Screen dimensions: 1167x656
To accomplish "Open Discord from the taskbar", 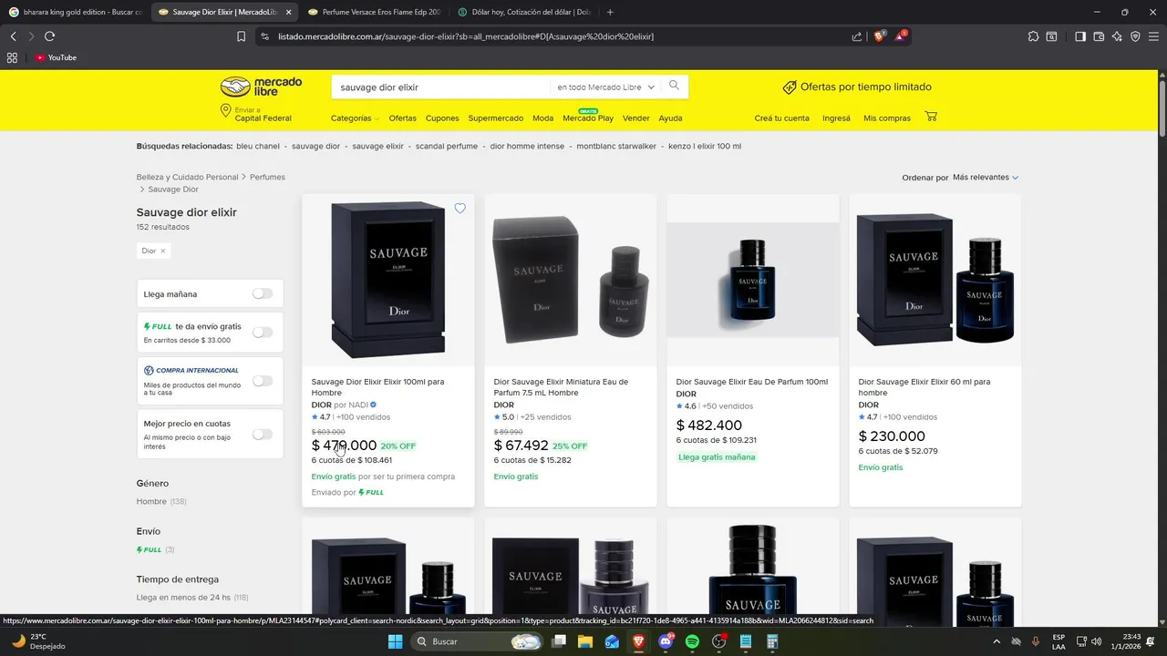I will click(665, 641).
